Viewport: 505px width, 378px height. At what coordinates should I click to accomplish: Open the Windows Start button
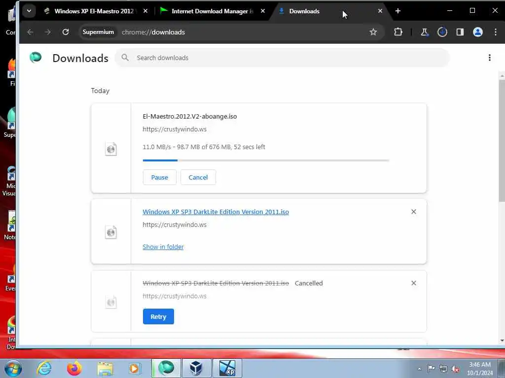click(13, 368)
